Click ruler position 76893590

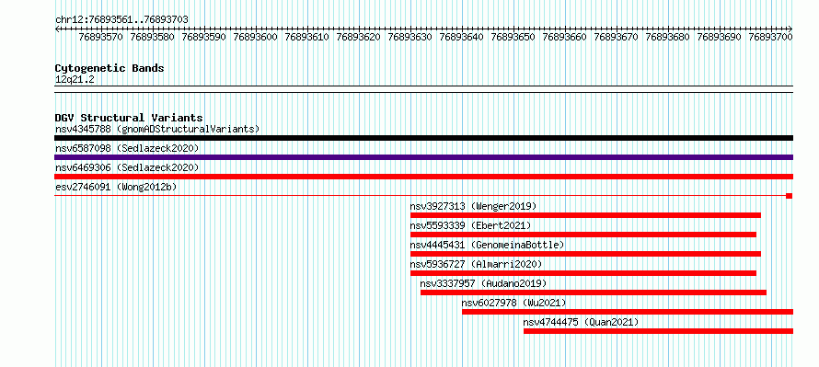click(204, 37)
